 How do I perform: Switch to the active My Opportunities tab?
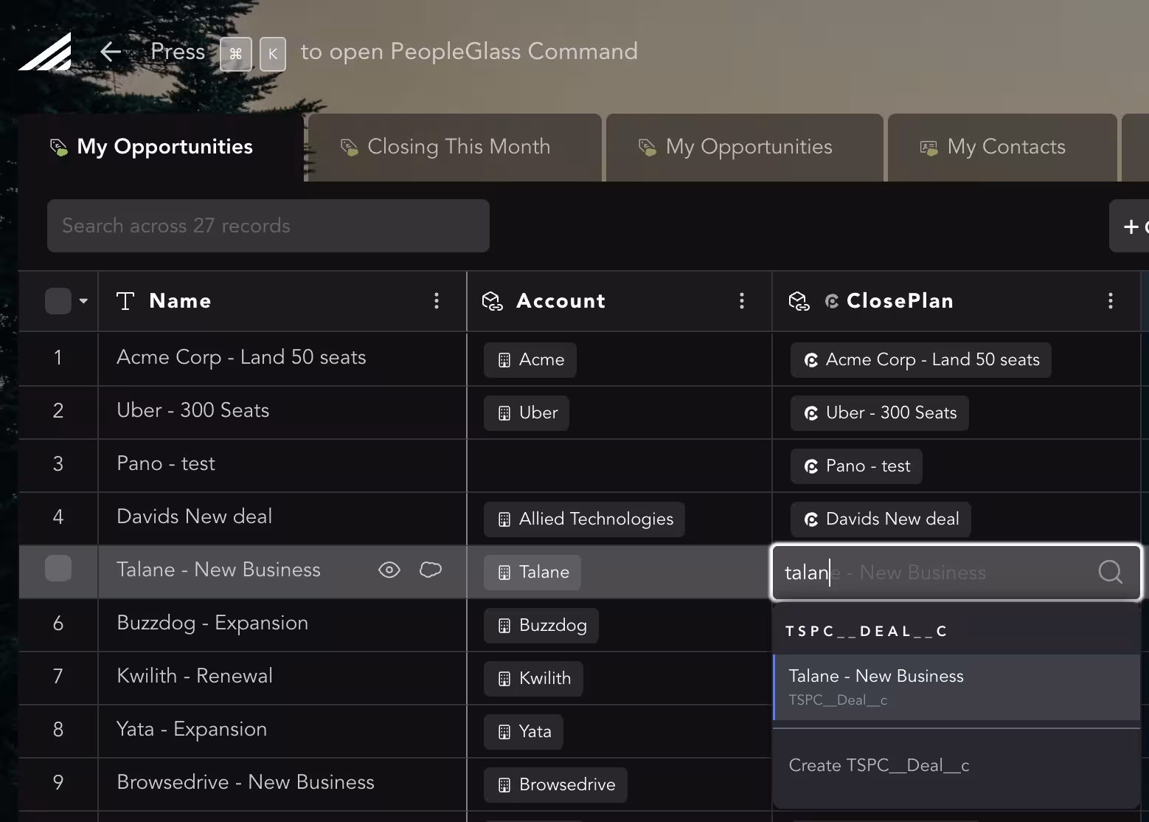click(162, 147)
